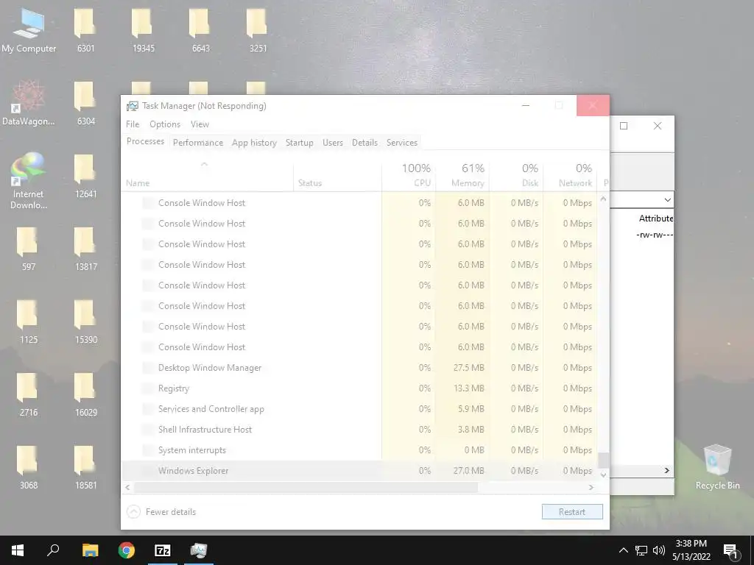Click the horizontal scroll right arrow in Task Manager
This screenshot has width=754, height=565.
coord(591,487)
